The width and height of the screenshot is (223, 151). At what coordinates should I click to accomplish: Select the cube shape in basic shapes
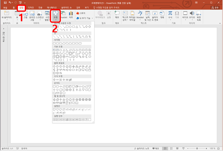coord(54,57)
